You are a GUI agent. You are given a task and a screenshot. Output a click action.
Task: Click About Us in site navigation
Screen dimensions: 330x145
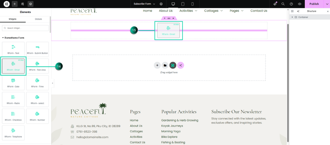(166, 11)
